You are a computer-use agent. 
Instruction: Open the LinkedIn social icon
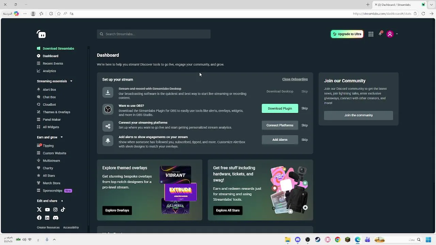point(47,218)
